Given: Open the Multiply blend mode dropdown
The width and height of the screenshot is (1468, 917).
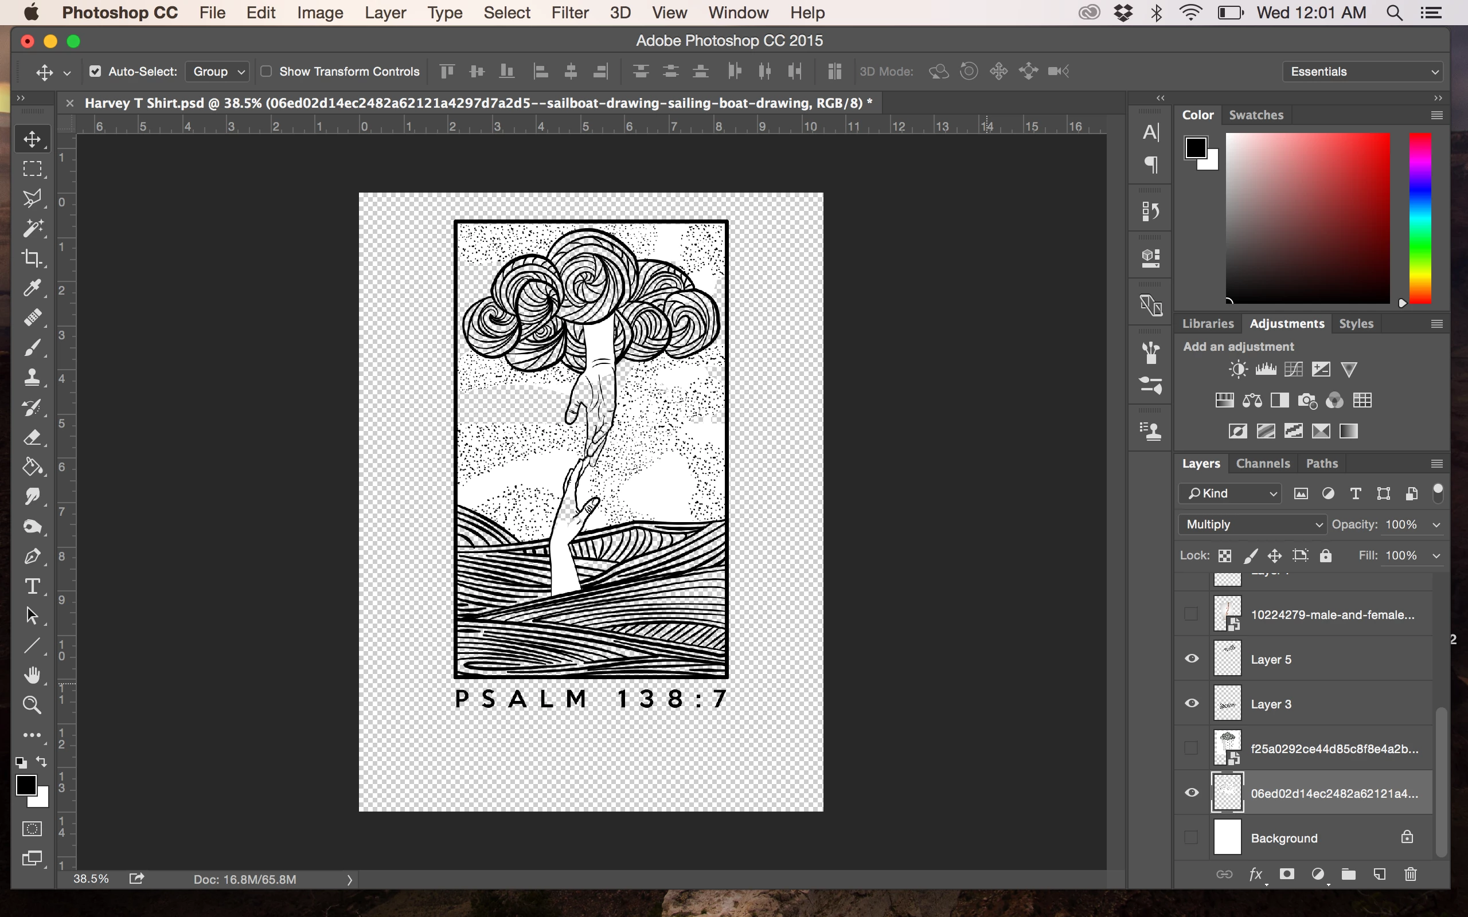Looking at the screenshot, I should pyautogui.click(x=1252, y=524).
